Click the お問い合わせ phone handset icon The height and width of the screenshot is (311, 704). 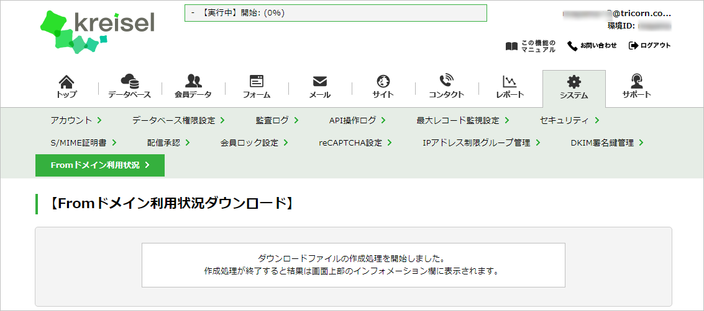pos(572,46)
